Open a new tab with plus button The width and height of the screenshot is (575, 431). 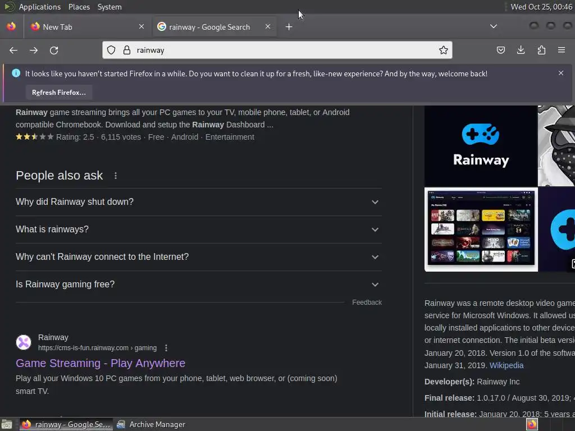[x=289, y=27]
